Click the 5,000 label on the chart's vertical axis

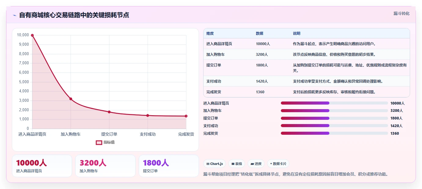[x=24, y=82]
